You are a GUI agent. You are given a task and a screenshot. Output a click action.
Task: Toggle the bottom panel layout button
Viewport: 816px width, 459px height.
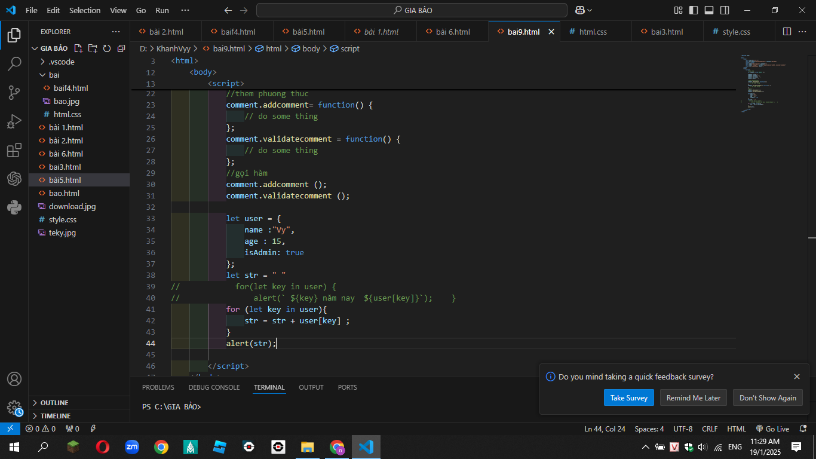click(x=709, y=10)
